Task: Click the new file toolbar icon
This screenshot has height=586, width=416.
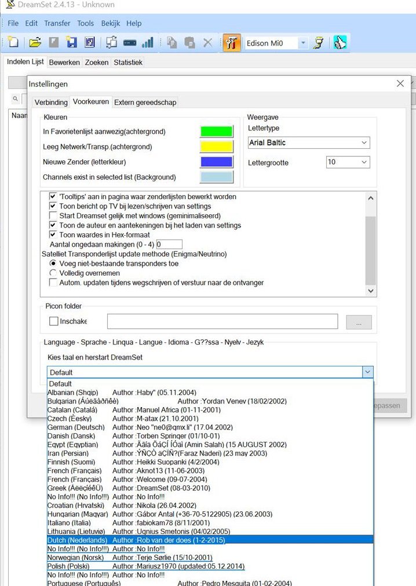Action: [x=13, y=43]
